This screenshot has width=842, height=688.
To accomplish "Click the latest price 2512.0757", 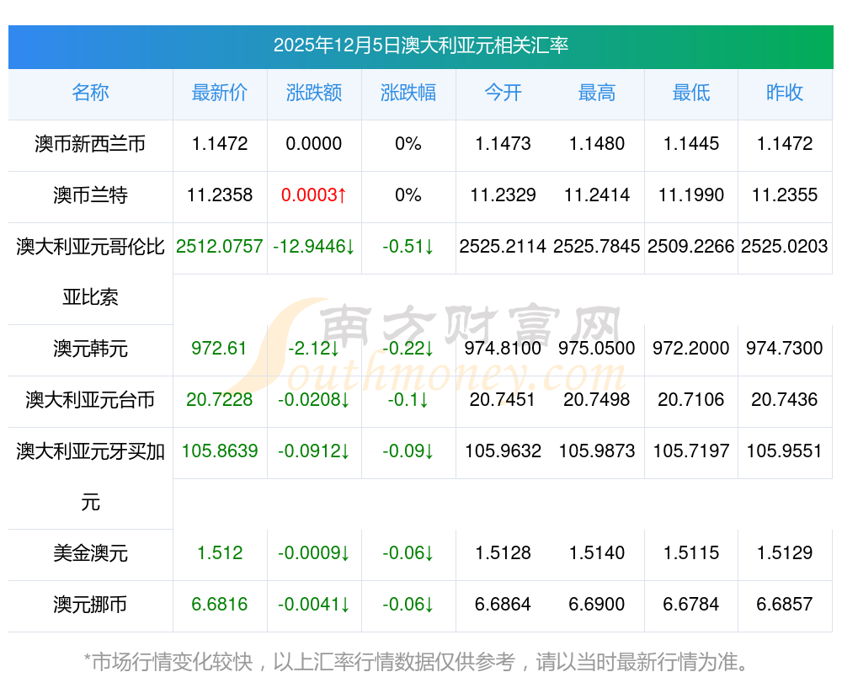I will (x=220, y=247).
